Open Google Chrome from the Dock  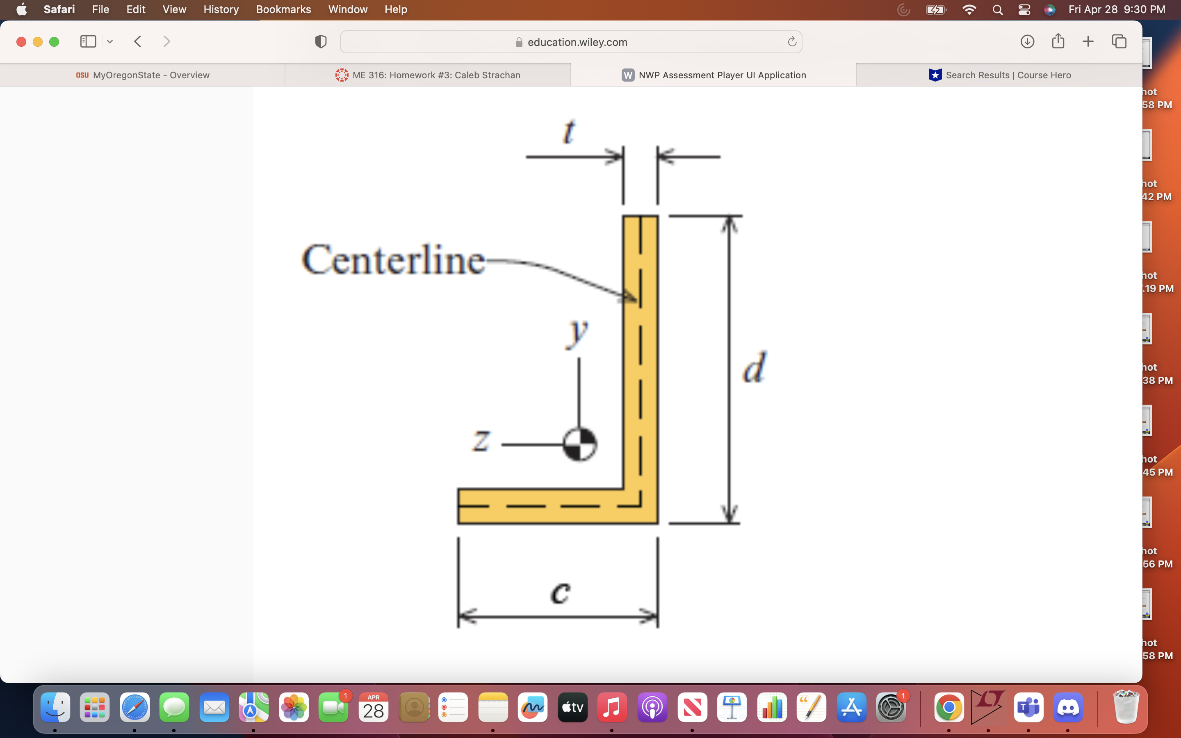click(x=950, y=706)
